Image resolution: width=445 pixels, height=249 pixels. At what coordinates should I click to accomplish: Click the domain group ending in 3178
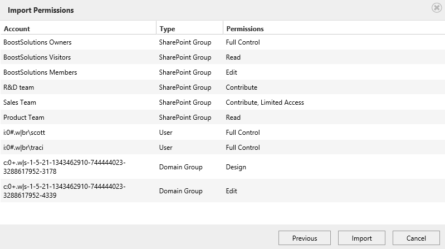(x=65, y=167)
